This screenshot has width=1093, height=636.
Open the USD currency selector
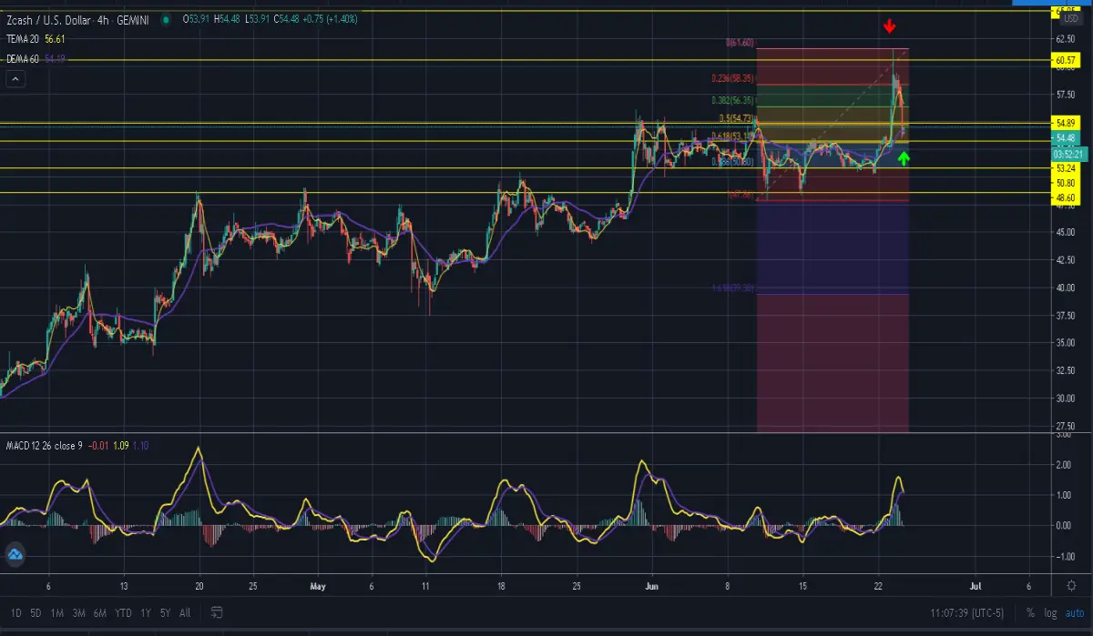[1071, 18]
